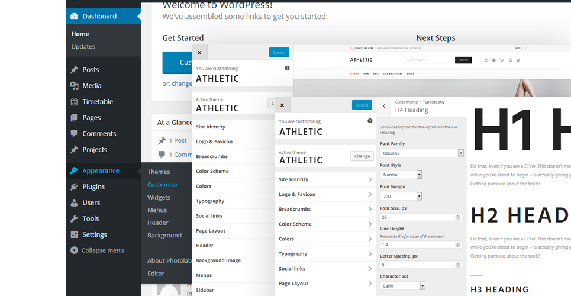
Task: Expand Social links in front panel
Action: tap(325, 269)
